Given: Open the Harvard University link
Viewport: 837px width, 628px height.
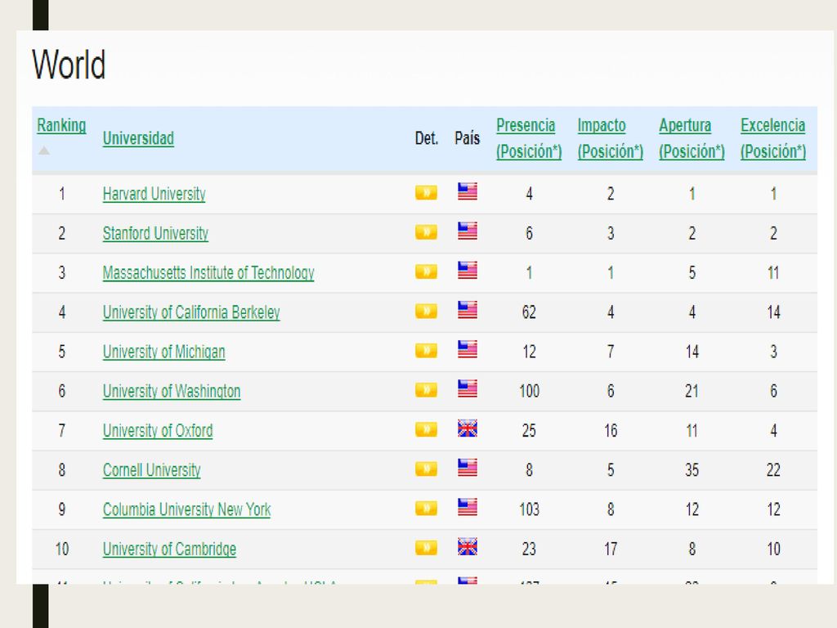Looking at the screenshot, I should [154, 194].
